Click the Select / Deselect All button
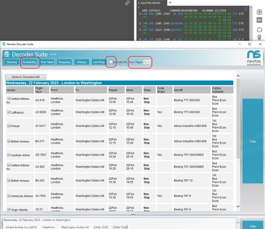The height and width of the screenshot is (229, 265). click(26, 77)
